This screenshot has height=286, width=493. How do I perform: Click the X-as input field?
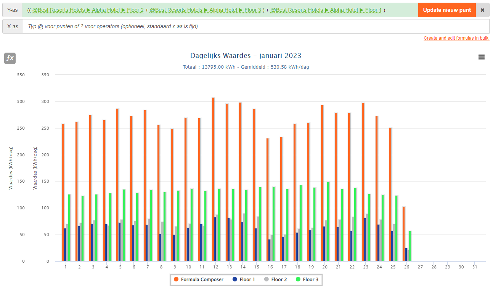click(x=255, y=27)
